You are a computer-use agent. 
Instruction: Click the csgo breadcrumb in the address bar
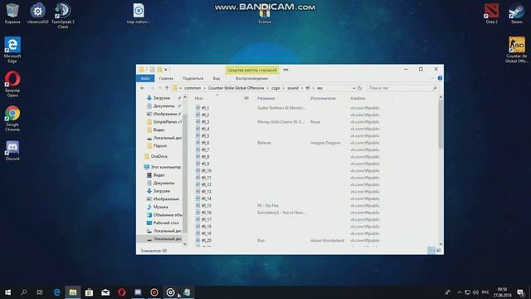click(275, 88)
